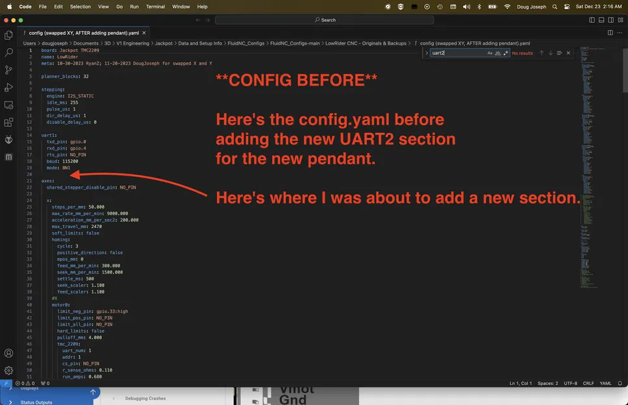Screen dimensions: 628x405
Task: Open macOS Spotlight search icon
Action: 555,6
